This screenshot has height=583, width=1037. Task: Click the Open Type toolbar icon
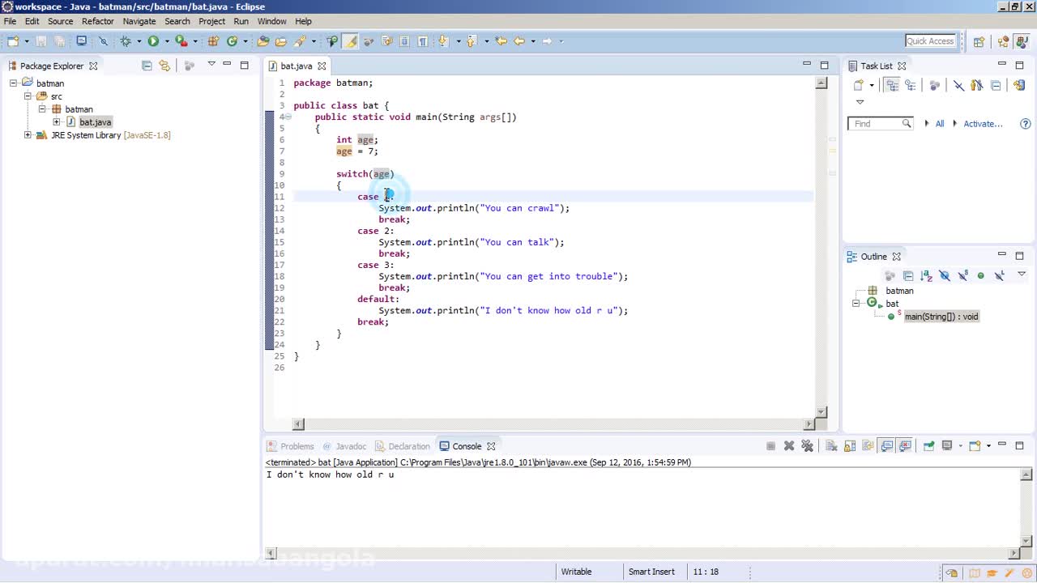(262, 41)
